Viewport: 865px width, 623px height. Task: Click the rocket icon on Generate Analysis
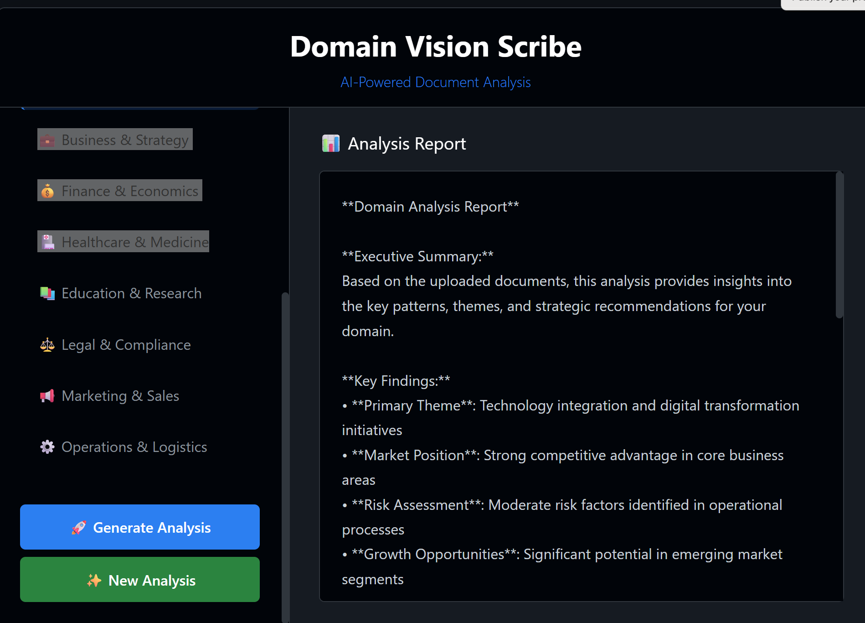click(79, 528)
